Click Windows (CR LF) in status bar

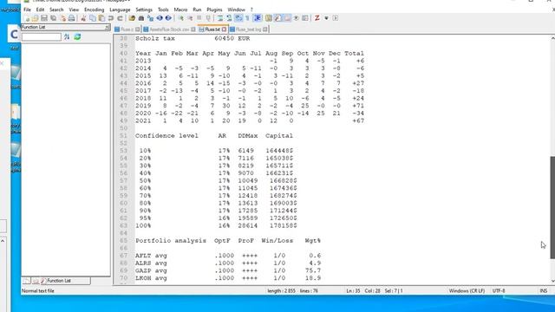coord(467,291)
